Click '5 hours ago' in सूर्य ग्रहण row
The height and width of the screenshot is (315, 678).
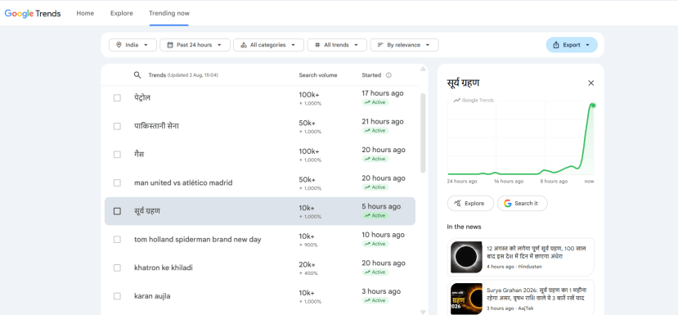click(x=380, y=206)
